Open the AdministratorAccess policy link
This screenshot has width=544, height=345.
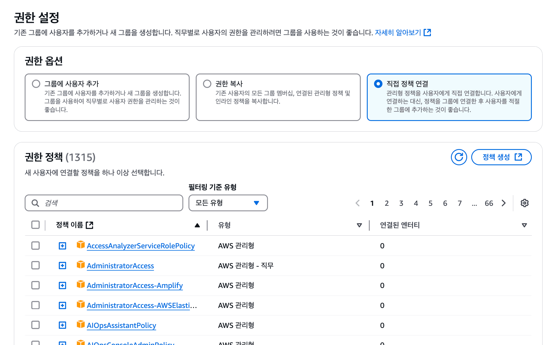click(120, 265)
